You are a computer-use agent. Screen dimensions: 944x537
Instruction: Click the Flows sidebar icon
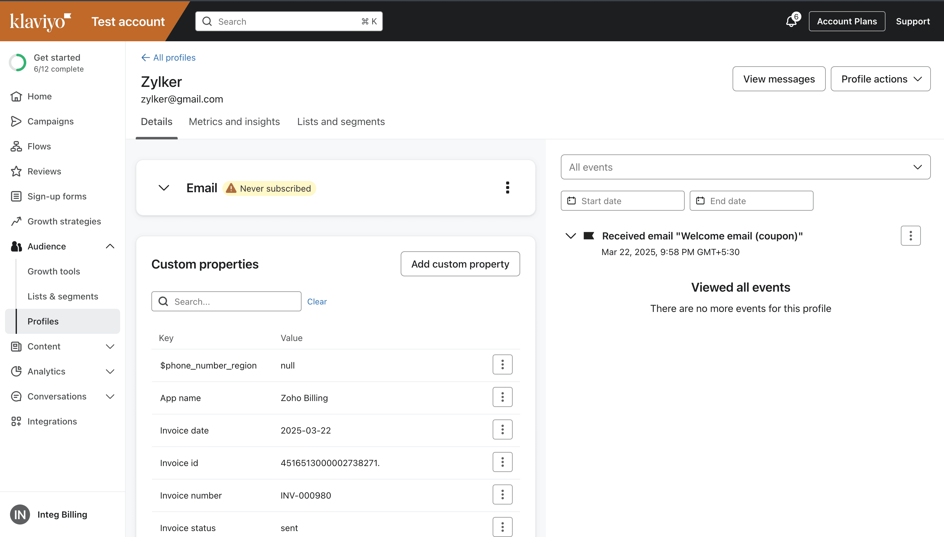16,146
